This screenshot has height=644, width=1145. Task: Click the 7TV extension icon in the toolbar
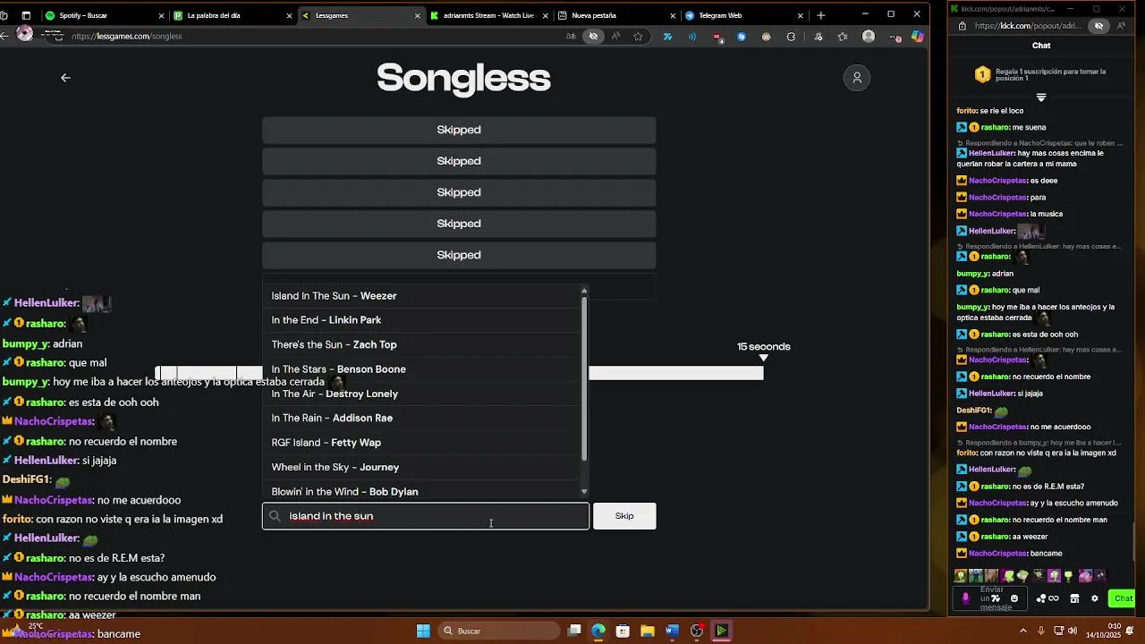(x=667, y=37)
